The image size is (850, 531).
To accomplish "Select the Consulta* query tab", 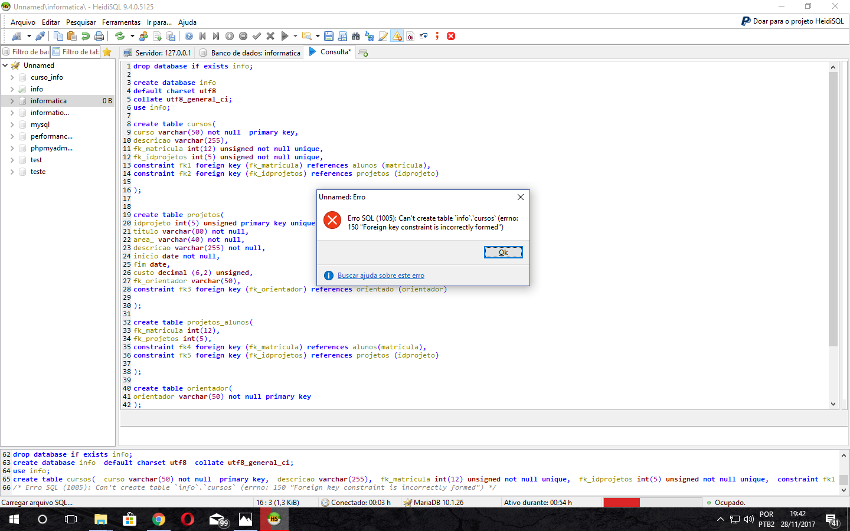I will [x=329, y=52].
